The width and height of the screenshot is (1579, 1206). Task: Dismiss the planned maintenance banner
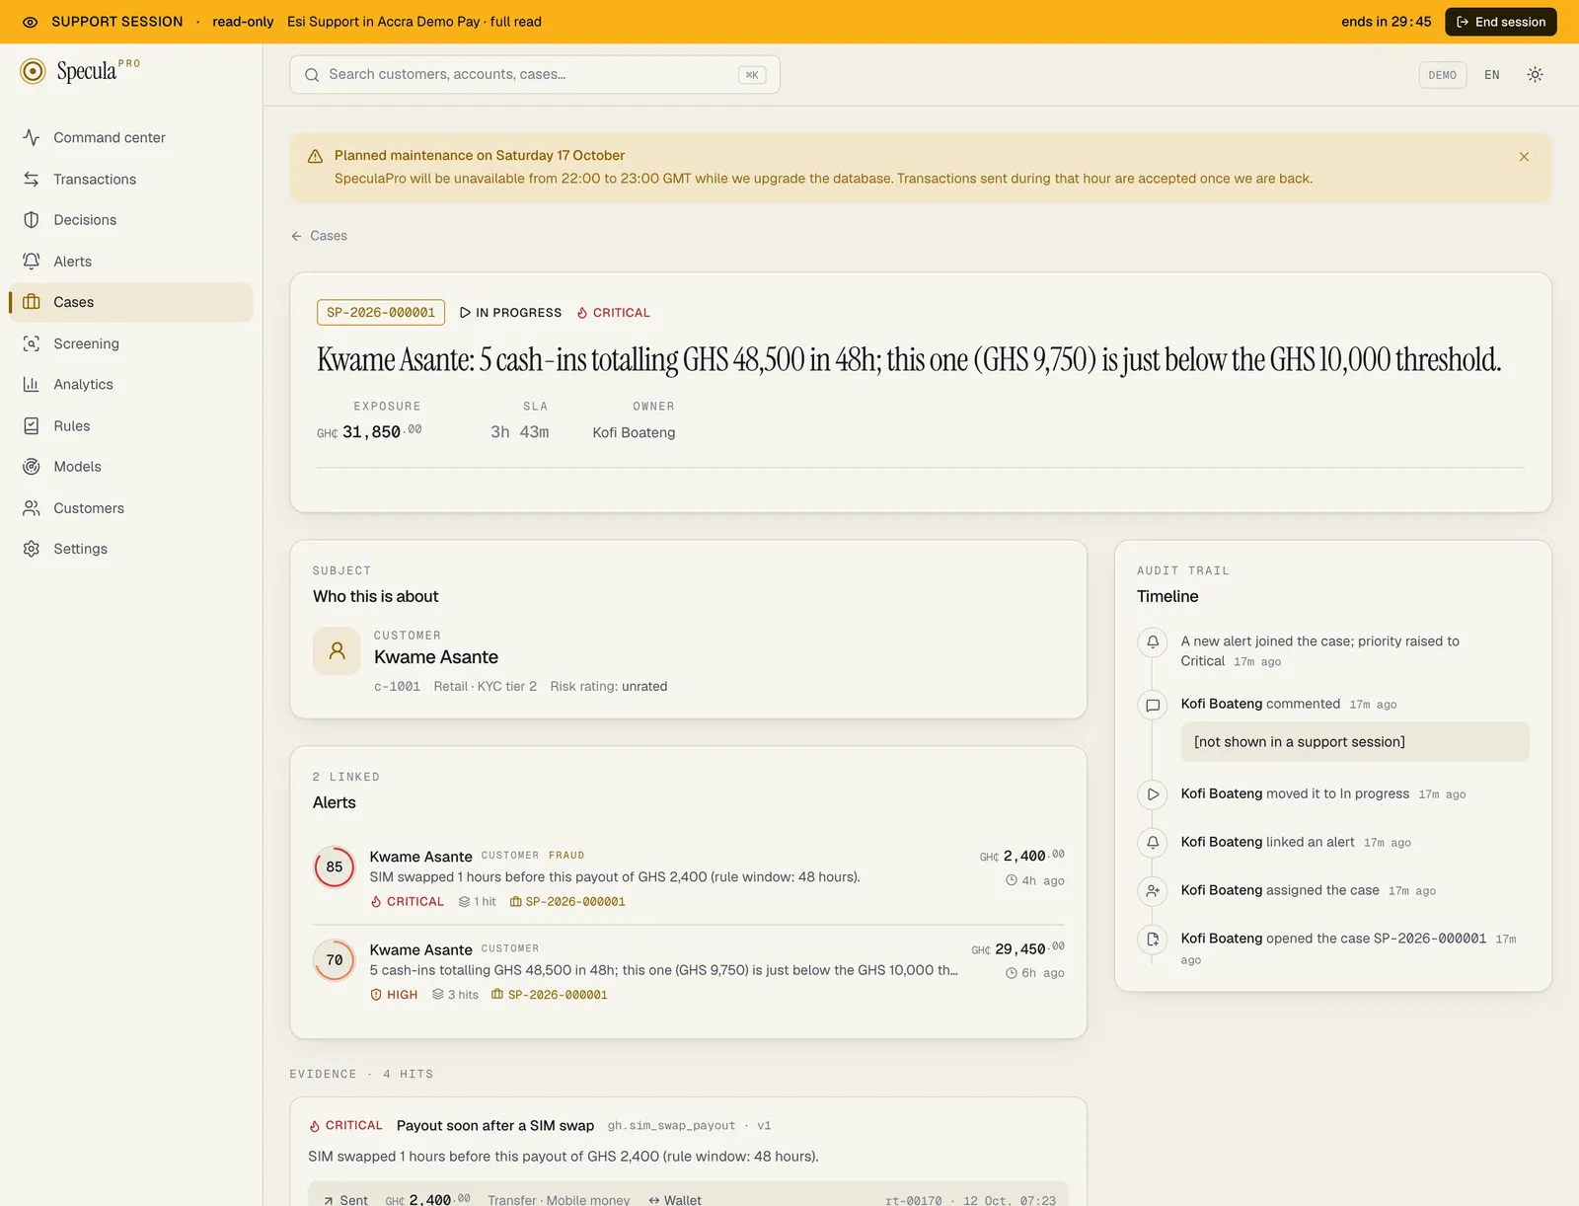(1524, 157)
